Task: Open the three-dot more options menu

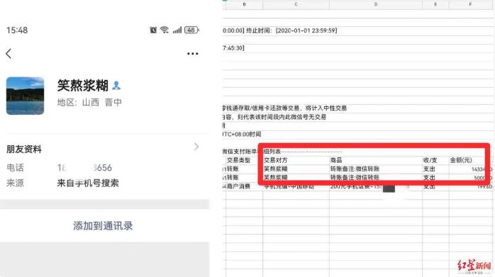Action: pyautogui.click(x=193, y=54)
